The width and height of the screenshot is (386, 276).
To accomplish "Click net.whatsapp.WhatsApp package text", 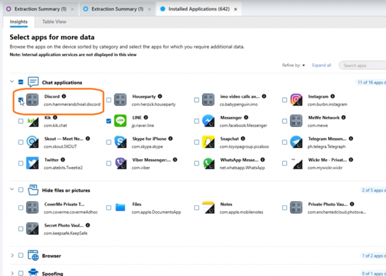I will pyautogui.click(x=242, y=168).
